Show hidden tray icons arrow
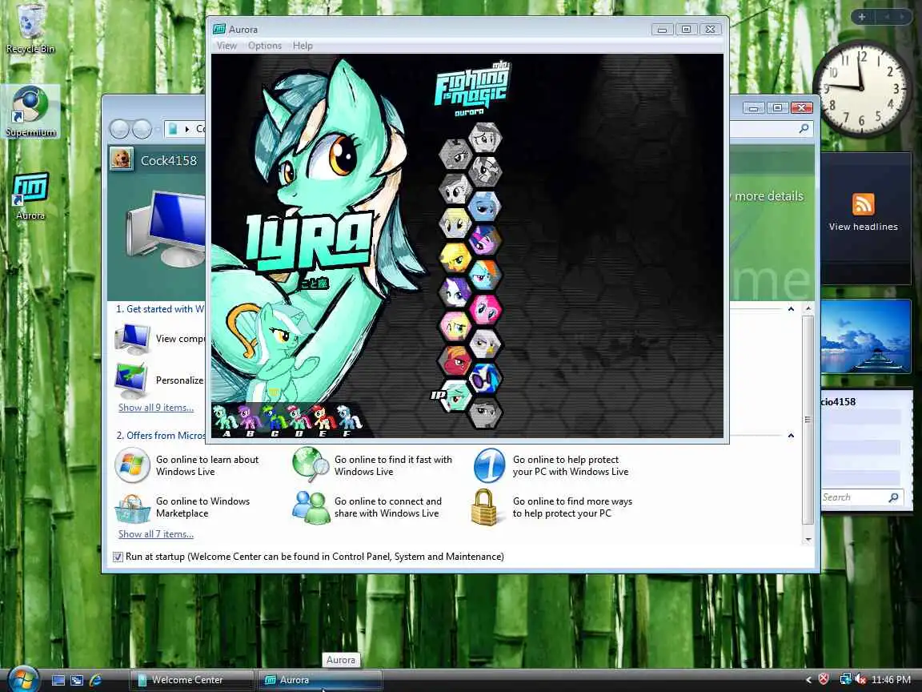922x692 pixels. click(x=808, y=680)
